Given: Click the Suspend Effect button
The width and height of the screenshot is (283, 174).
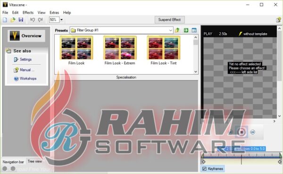Looking at the screenshot, I should [169, 20].
